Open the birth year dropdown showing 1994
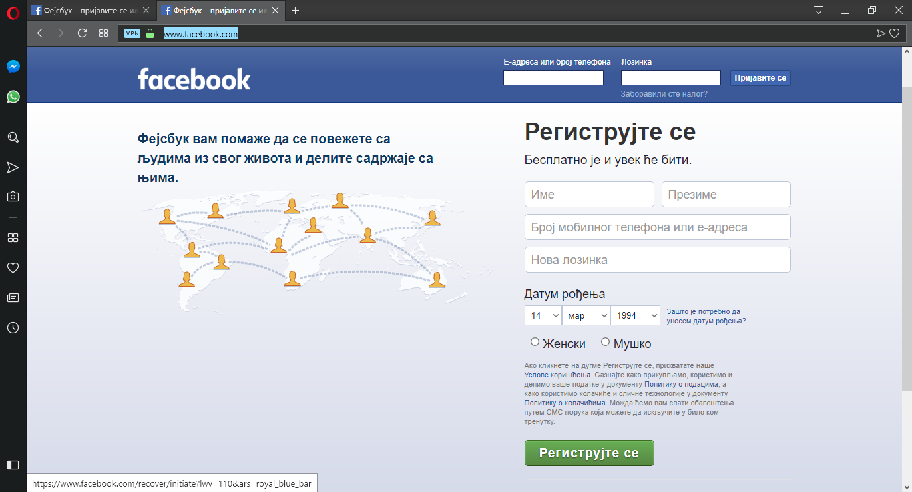The image size is (912, 492). click(x=634, y=315)
